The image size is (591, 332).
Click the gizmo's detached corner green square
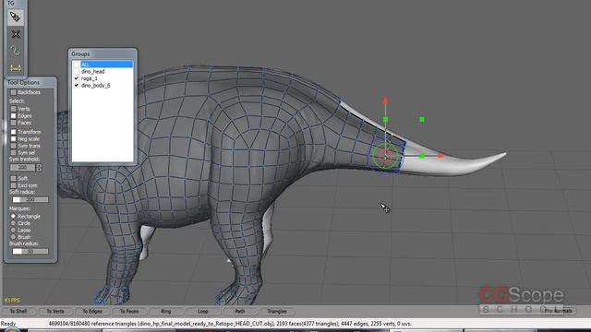click(422, 119)
